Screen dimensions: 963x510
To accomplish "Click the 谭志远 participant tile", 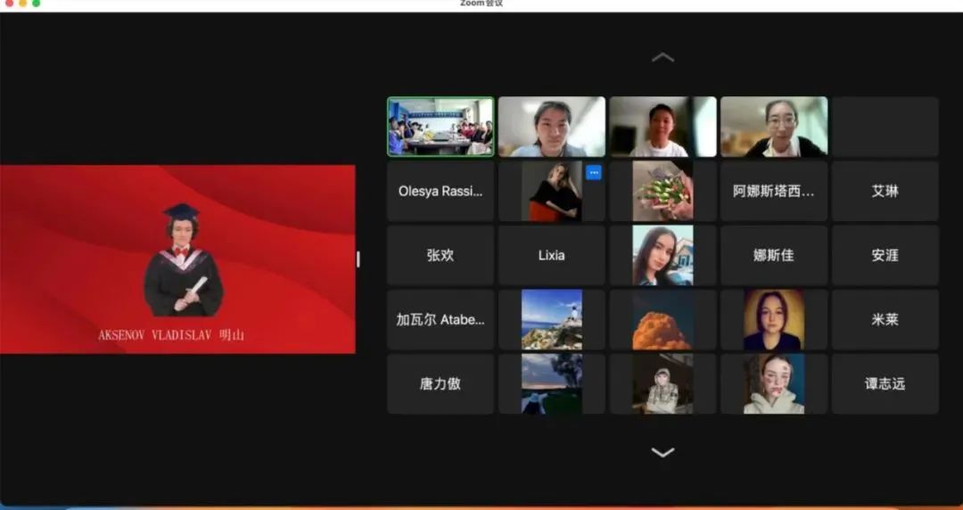I will [885, 383].
